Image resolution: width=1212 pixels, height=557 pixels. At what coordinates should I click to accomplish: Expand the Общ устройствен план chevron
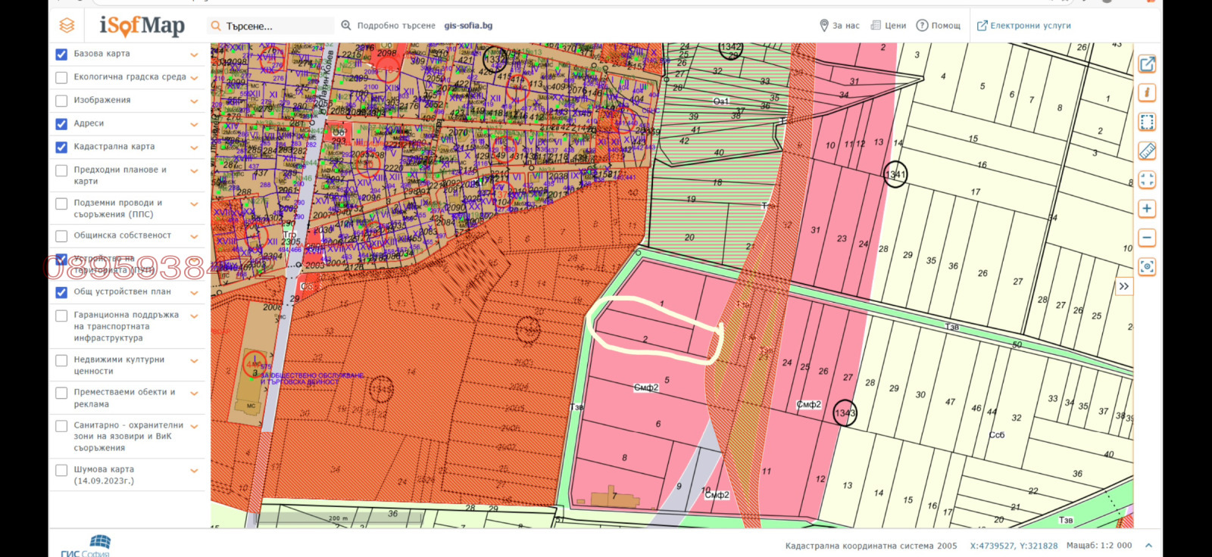(195, 293)
